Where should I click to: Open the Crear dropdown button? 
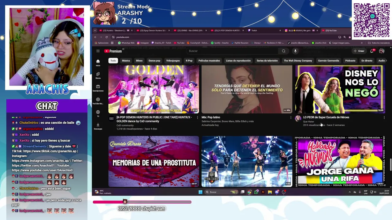point(359,51)
